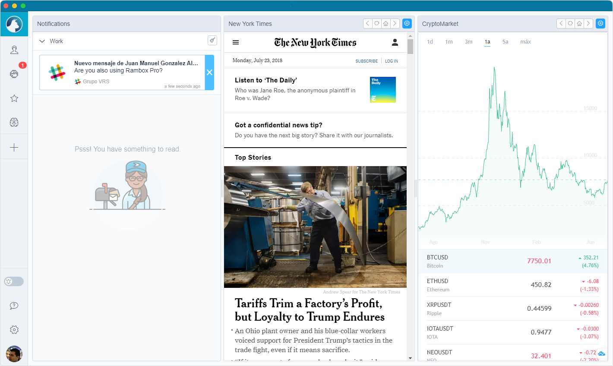This screenshot has width=613, height=366.
Task: Click the Bitcoin price 7750.01
Action: point(539,261)
